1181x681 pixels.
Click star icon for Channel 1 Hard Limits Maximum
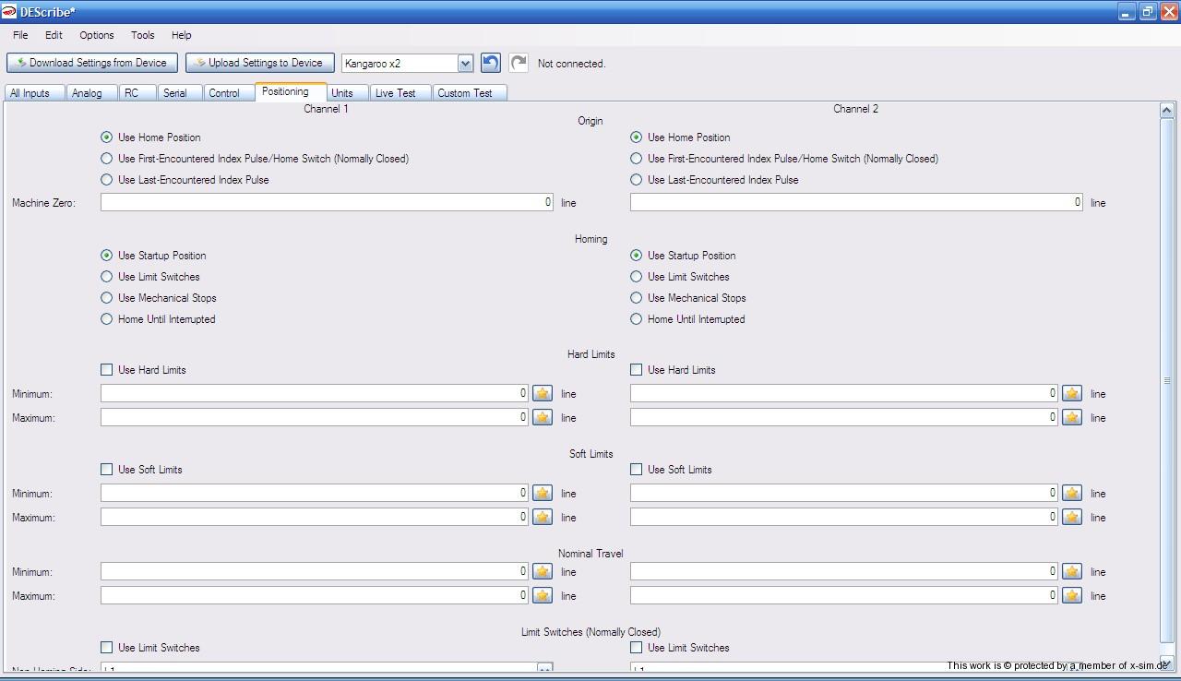[x=543, y=418]
